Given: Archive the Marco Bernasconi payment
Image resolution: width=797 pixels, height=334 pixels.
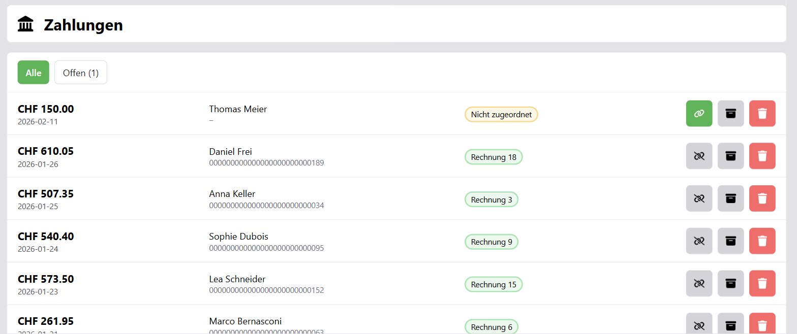Looking at the screenshot, I should click(x=730, y=324).
